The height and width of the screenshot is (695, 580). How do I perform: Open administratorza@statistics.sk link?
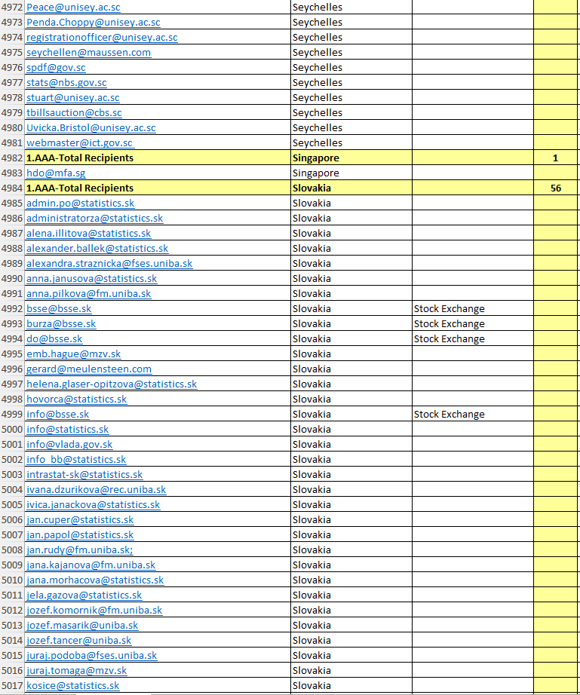click(x=94, y=218)
